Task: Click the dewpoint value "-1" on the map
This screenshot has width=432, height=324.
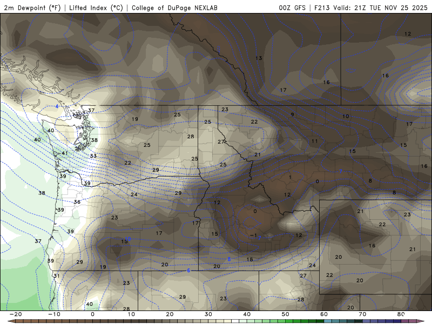Action: coord(253,235)
